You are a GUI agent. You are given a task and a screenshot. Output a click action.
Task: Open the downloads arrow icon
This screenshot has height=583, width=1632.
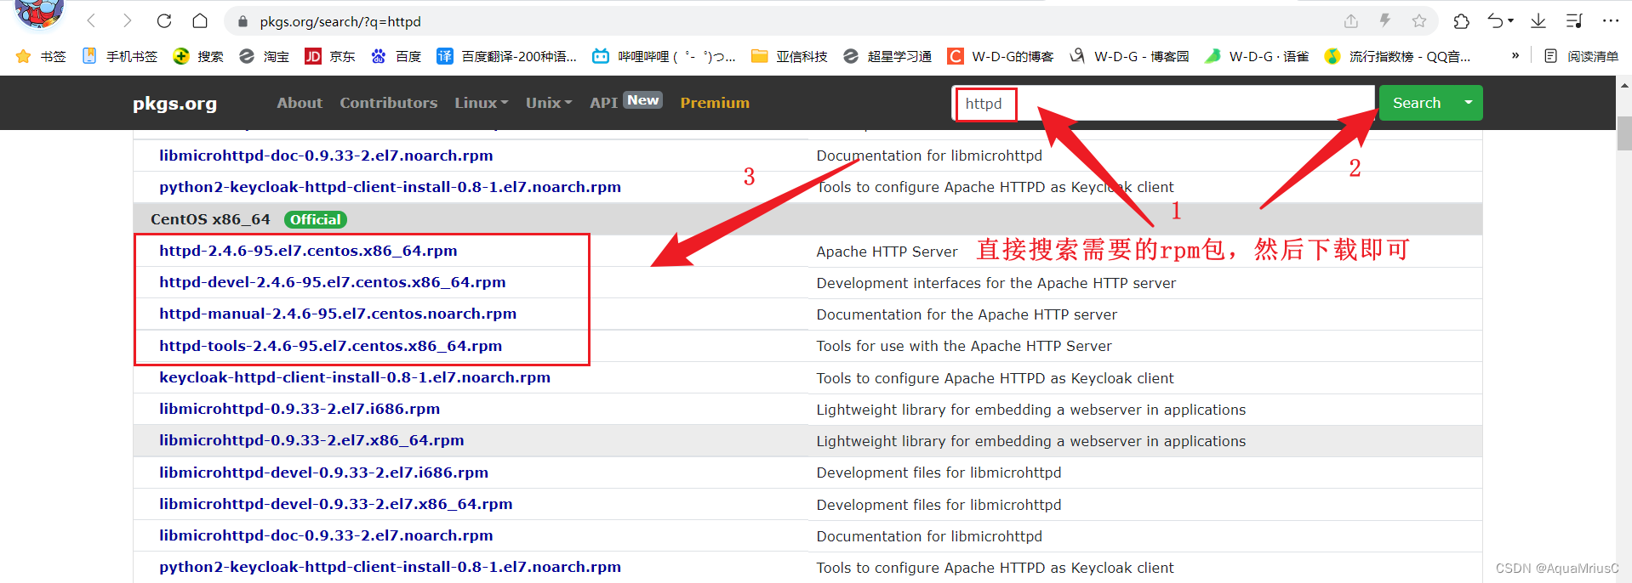[1538, 21]
